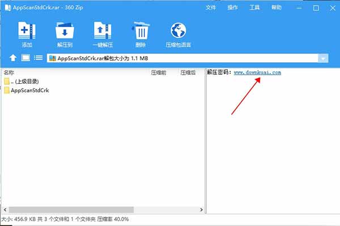Expand the path bar dropdown arrow
This screenshot has height=226, width=340.
[x=323, y=58]
